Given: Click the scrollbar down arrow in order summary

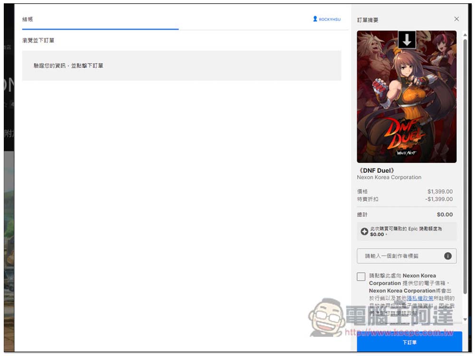Looking at the screenshot, I should click(x=465, y=320).
